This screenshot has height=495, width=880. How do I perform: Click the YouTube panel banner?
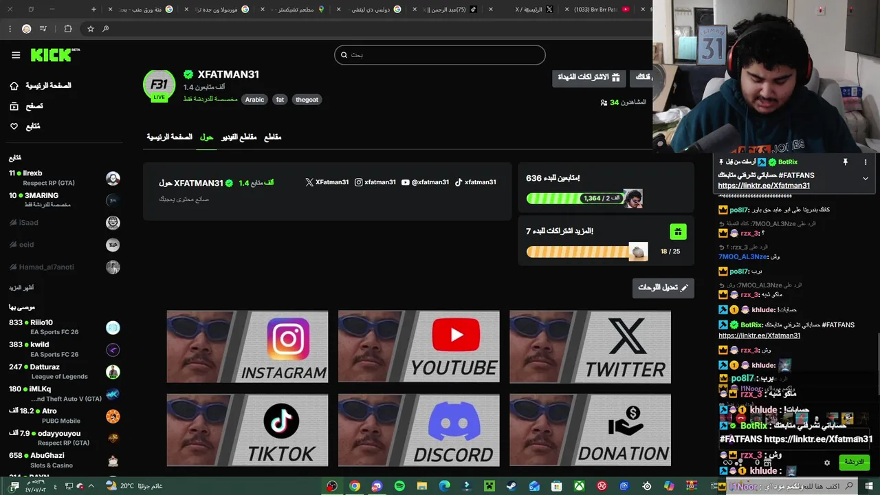point(419,346)
